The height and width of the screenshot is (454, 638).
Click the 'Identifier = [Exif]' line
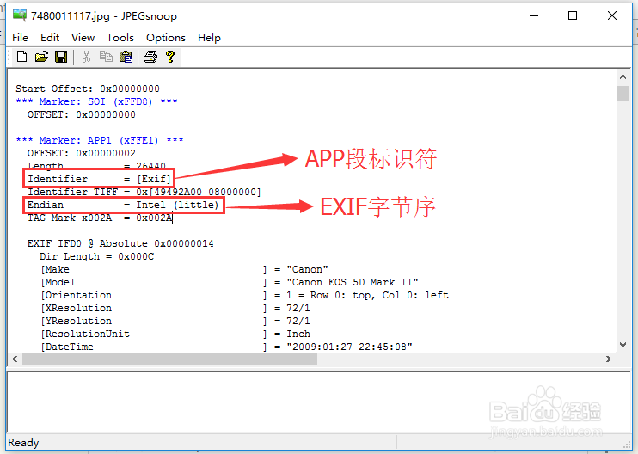click(99, 179)
